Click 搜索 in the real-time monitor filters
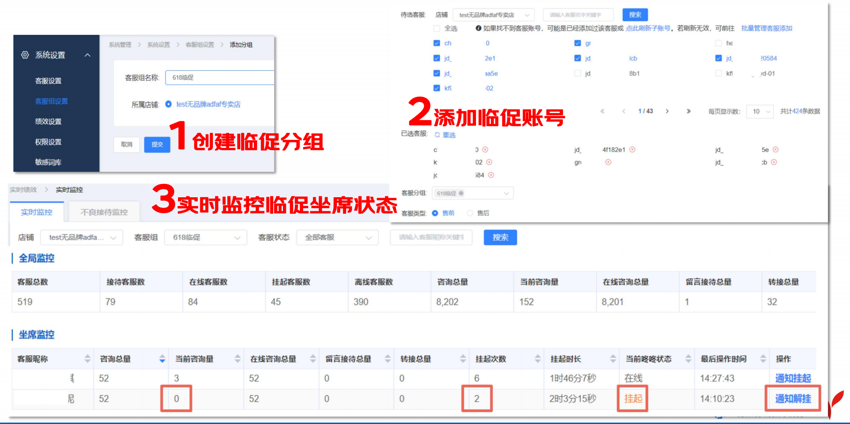 tap(500, 237)
